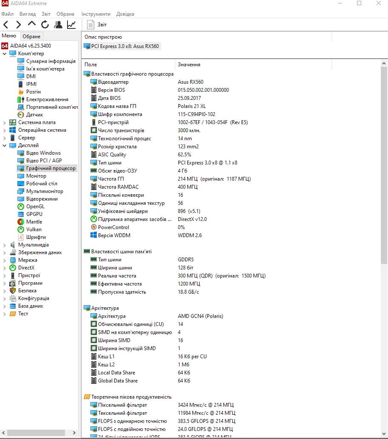
Task: Click the AIDA64 v6.25.5400 root icon
Action: point(5,45)
